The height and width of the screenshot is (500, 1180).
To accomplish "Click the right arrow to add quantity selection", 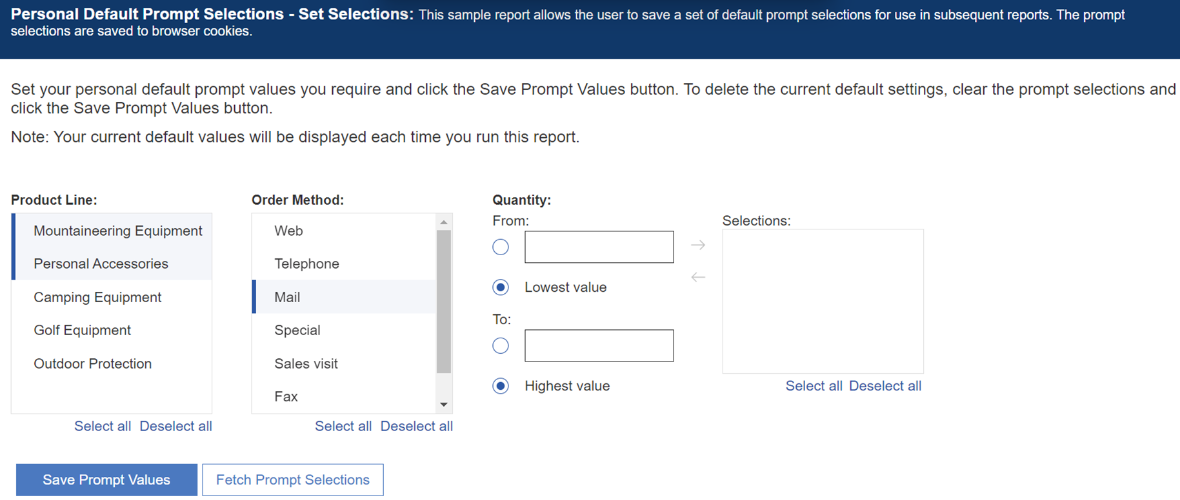I will (x=697, y=245).
